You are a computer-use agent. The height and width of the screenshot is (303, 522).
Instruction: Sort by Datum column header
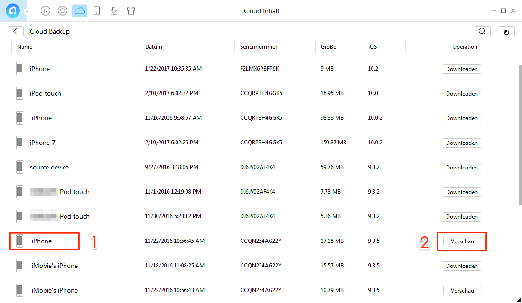(153, 47)
